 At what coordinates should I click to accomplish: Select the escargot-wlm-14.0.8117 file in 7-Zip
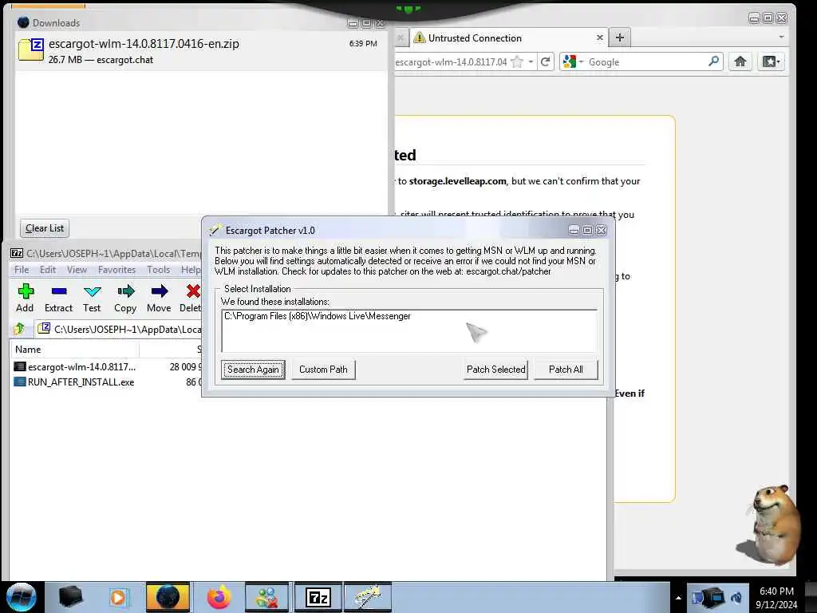pyautogui.click(x=81, y=367)
